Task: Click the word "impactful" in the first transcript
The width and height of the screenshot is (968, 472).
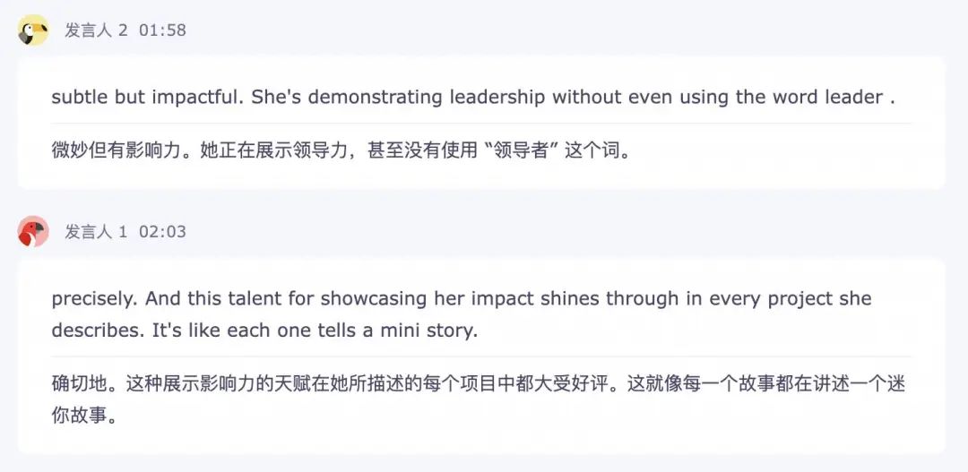Action: (x=196, y=98)
